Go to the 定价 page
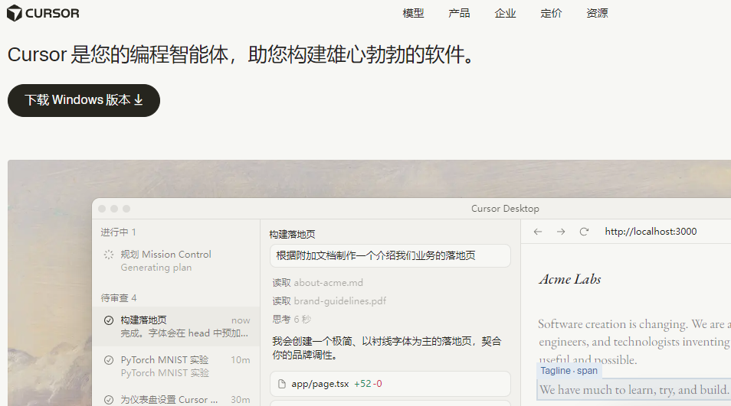 (551, 13)
